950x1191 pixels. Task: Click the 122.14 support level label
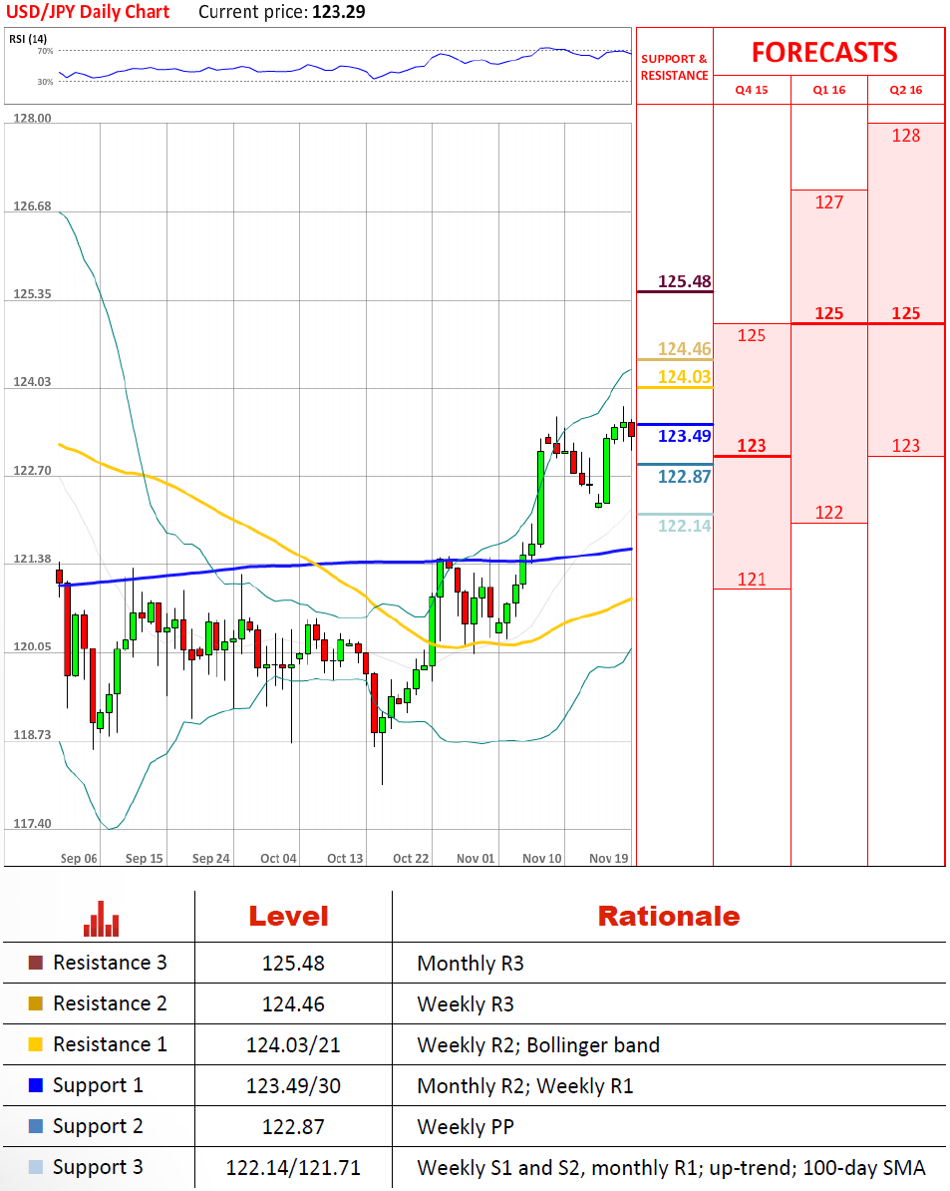click(x=685, y=526)
